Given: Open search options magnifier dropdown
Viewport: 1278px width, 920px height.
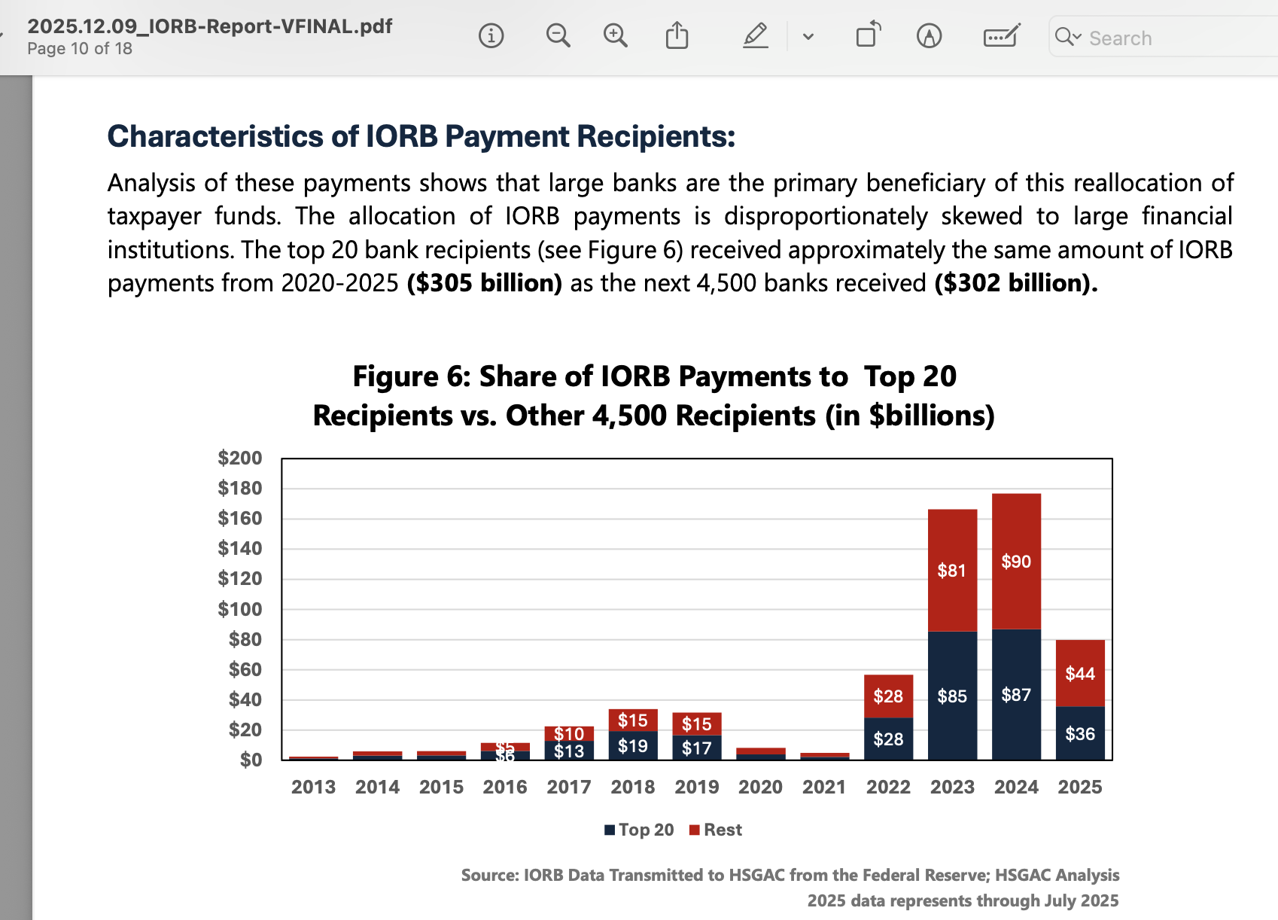Looking at the screenshot, I should pyautogui.click(x=1068, y=37).
